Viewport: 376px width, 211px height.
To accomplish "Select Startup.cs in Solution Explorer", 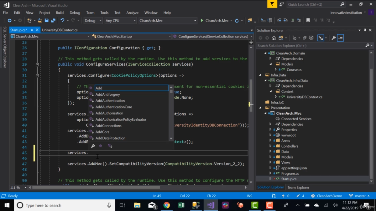I will (289, 179).
